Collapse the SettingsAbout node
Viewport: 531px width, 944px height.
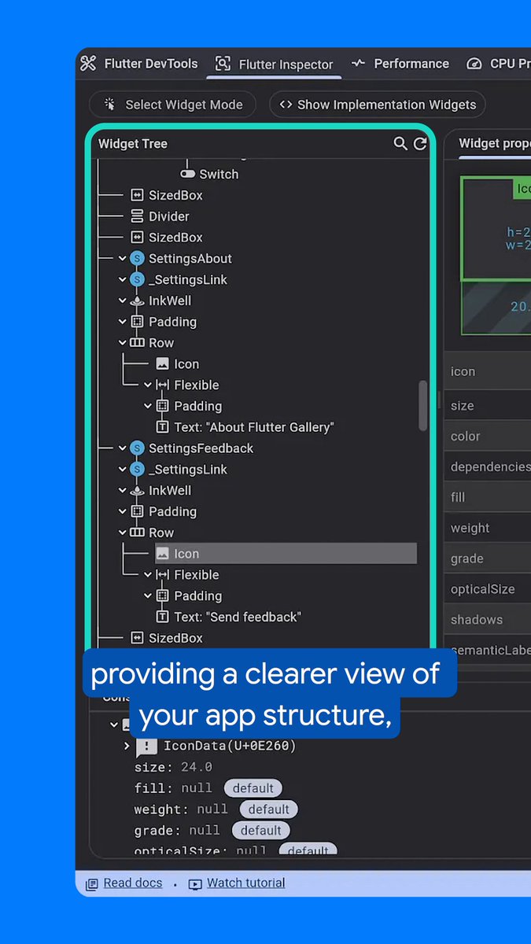[123, 258]
